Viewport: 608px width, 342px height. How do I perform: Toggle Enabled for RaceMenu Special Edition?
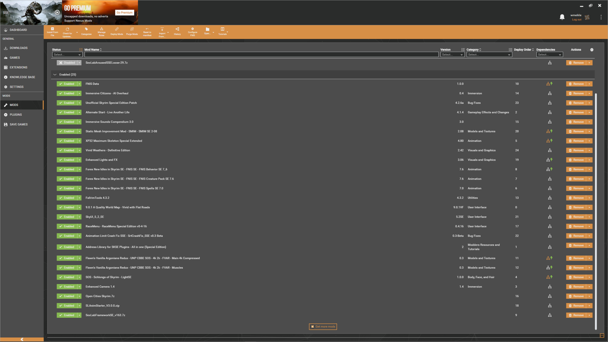(67, 226)
